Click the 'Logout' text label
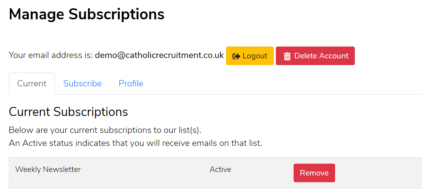This screenshot has height=196, width=424. pyautogui.click(x=255, y=56)
